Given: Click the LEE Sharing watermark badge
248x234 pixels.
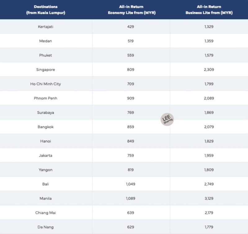Looking at the screenshot, I should [167, 119].
